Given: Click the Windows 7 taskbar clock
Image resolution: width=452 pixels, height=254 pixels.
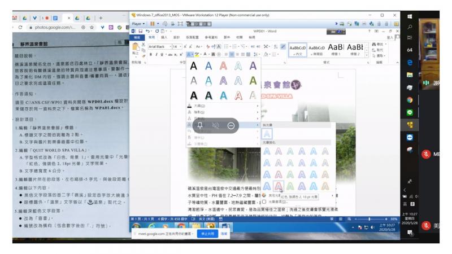Looking at the screenshot, I should pyautogui.click(x=387, y=227).
